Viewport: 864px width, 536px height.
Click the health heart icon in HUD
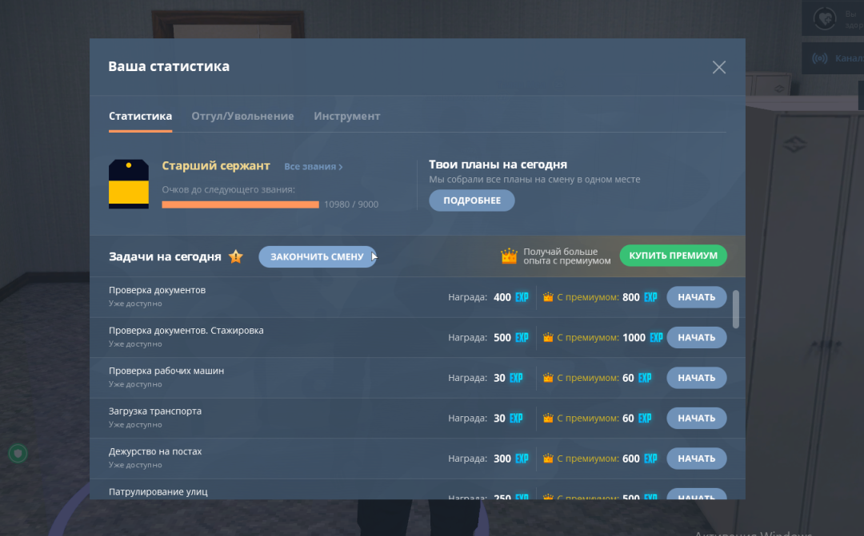point(822,17)
